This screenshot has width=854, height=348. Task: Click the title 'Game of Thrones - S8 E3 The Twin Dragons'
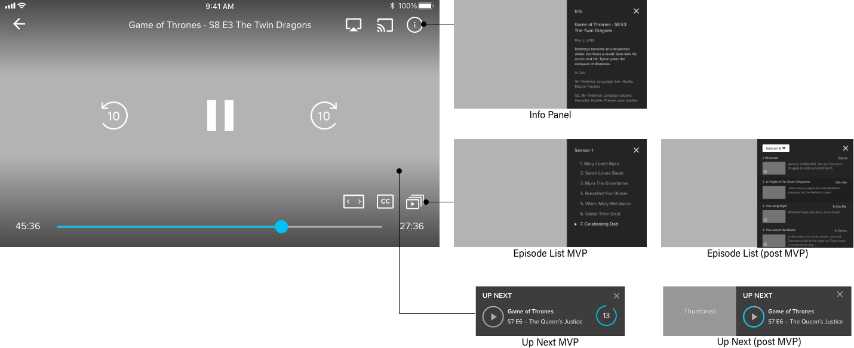point(220,25)
